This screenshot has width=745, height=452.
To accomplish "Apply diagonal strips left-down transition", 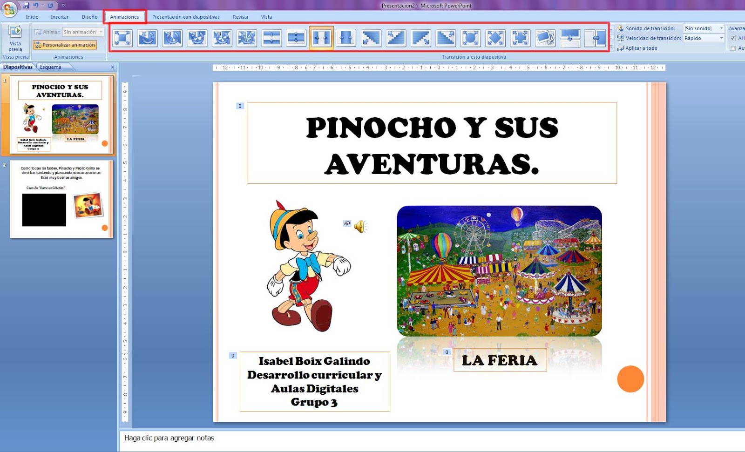I will coord(371,38).
